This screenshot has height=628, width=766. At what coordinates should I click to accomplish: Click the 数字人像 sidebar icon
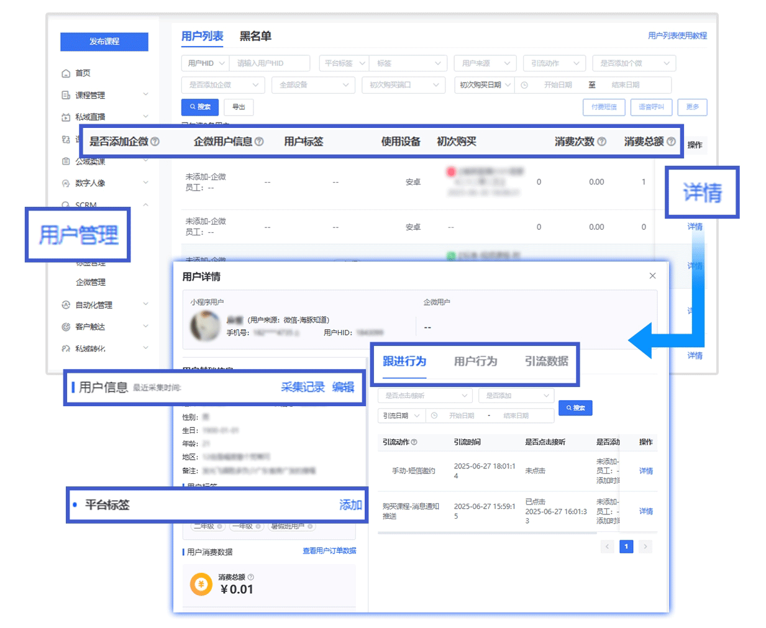66,183
